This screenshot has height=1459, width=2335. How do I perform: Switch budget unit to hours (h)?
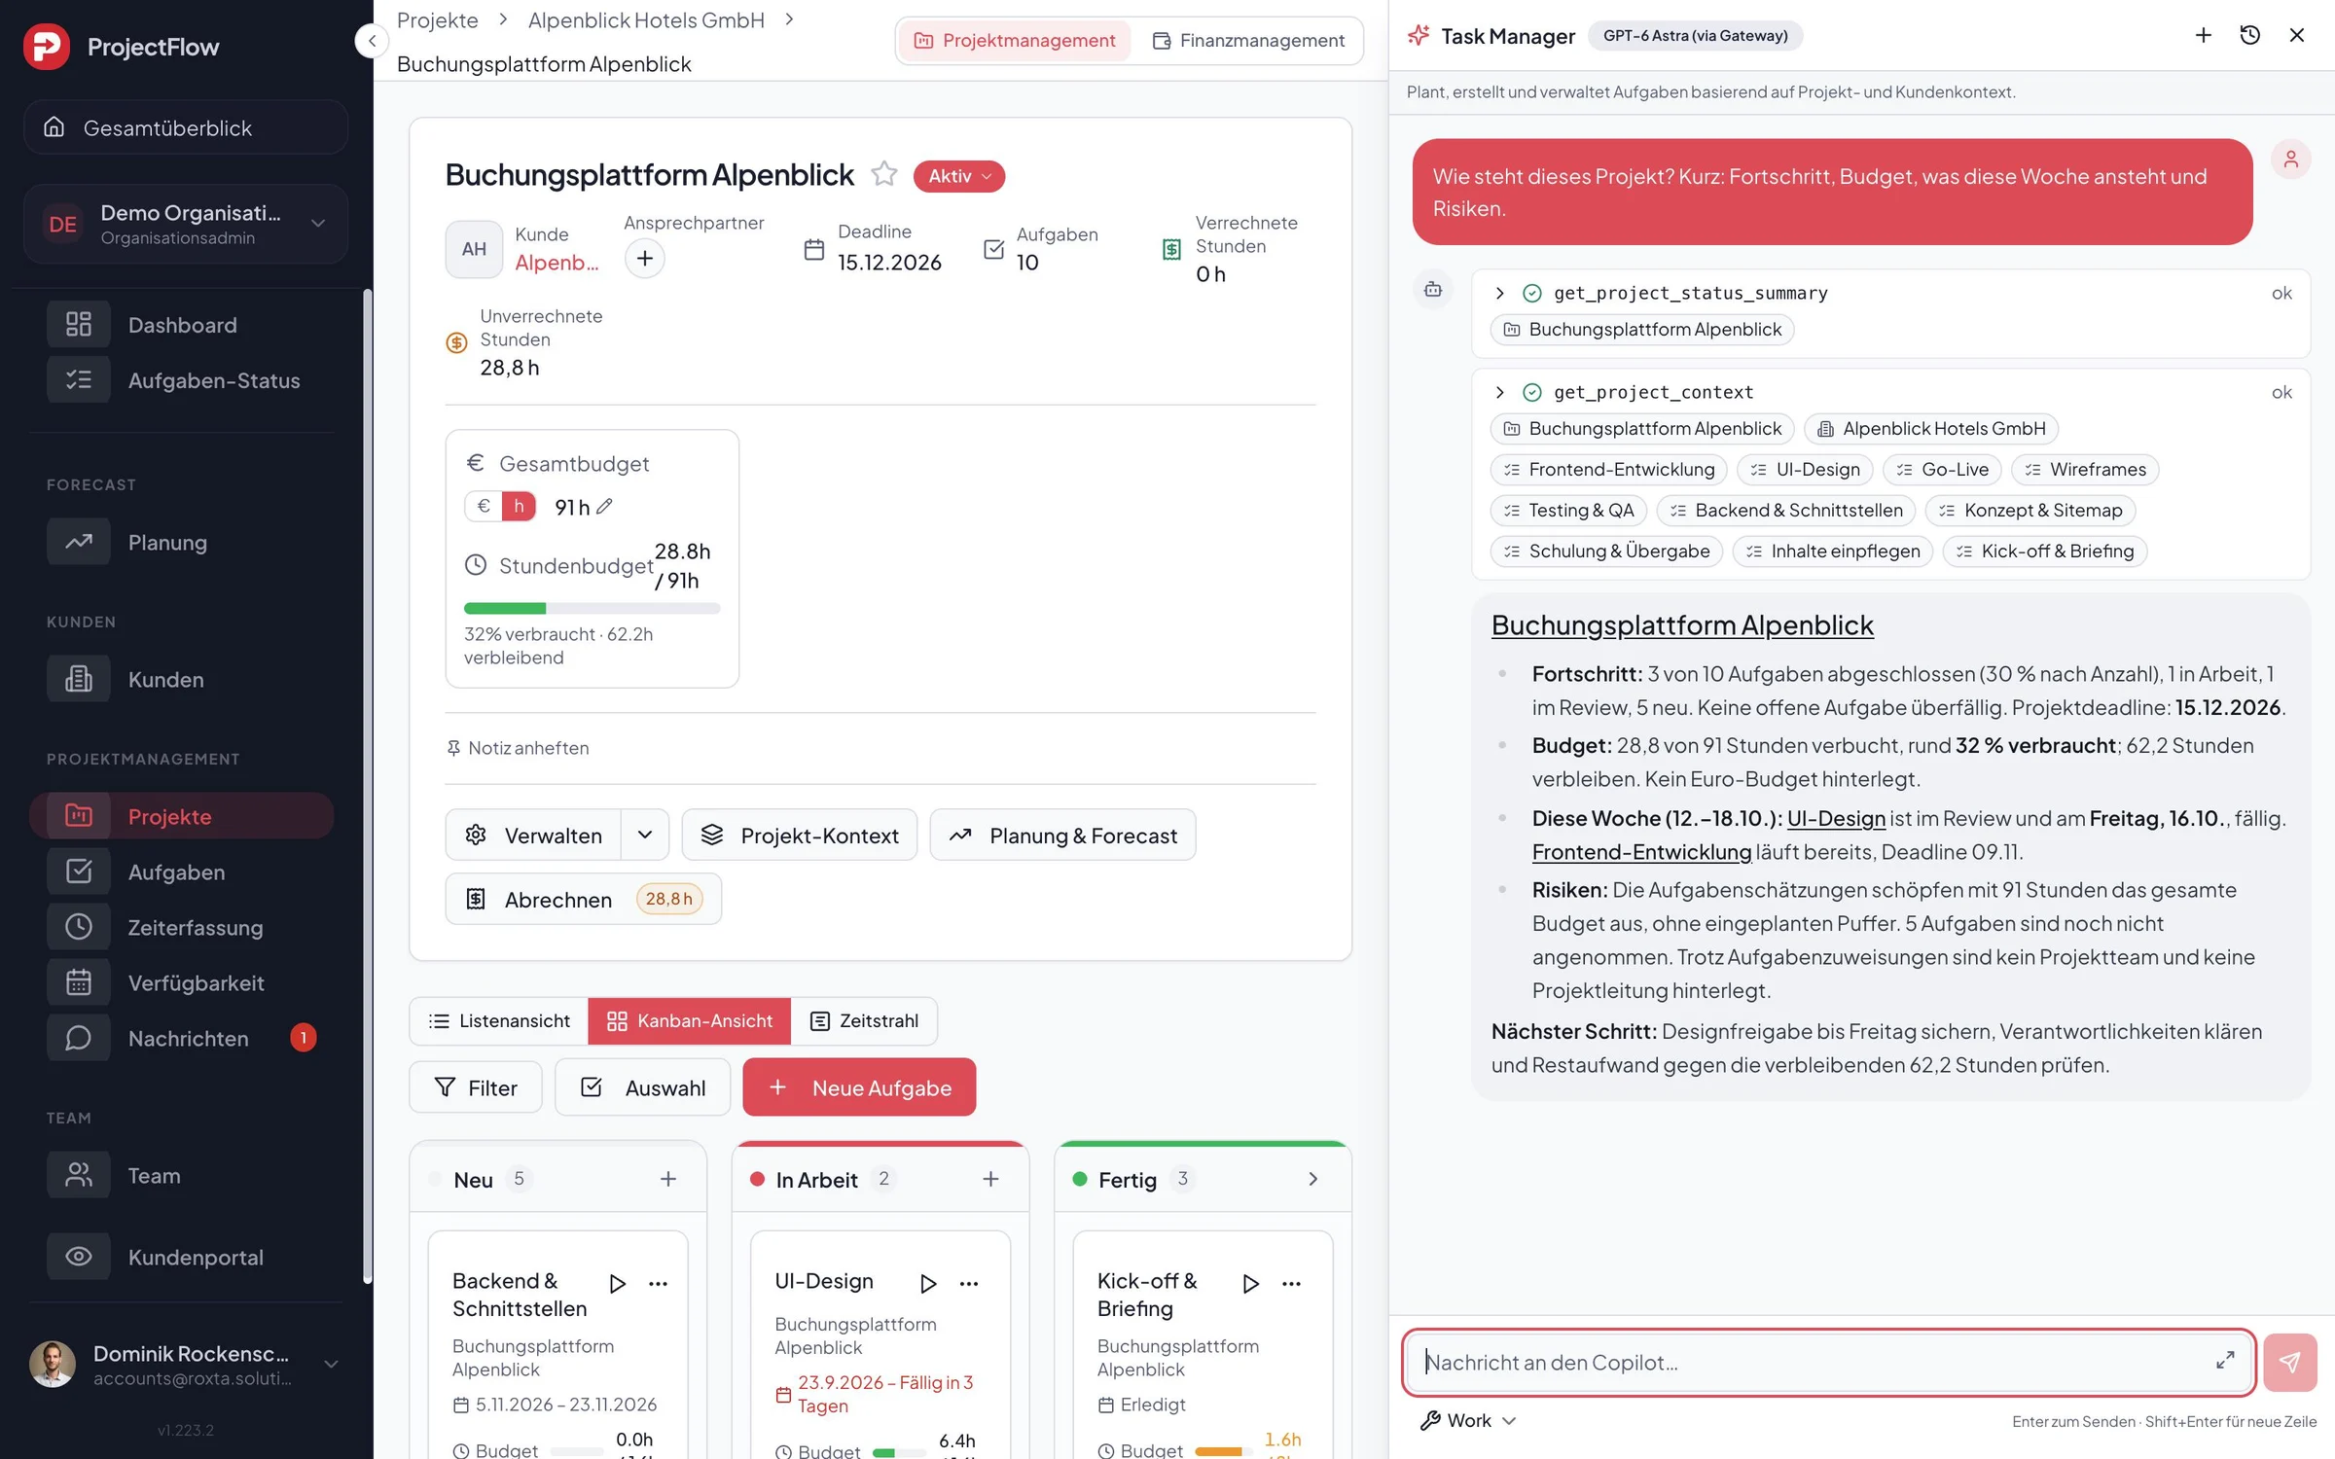[519, 506]
